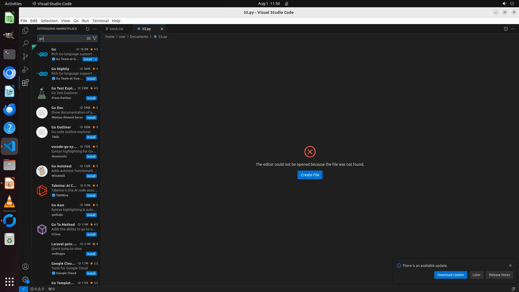Show errors and warnings in status bar
Viewport: 519px width, 292px height.
(x=37, y=289)
